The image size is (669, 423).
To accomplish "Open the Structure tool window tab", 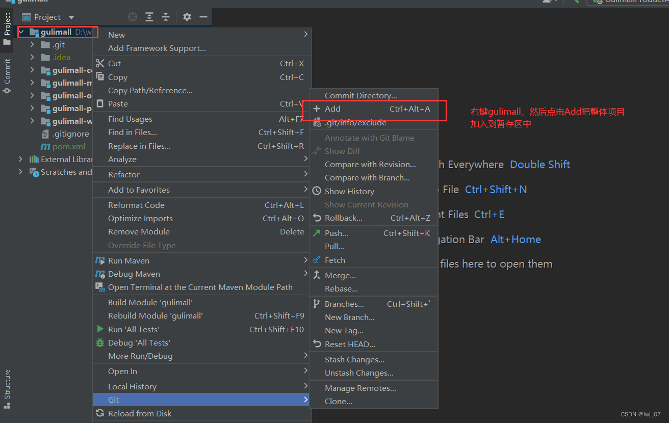I will [7, 389].
